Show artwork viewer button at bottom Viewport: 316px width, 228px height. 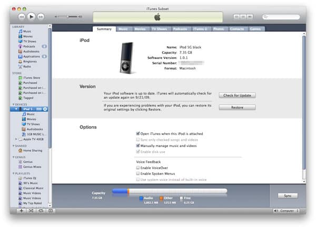[51, 211]
